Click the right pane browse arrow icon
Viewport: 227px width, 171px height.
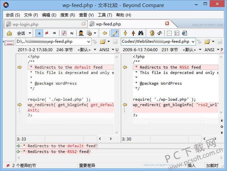200,42
